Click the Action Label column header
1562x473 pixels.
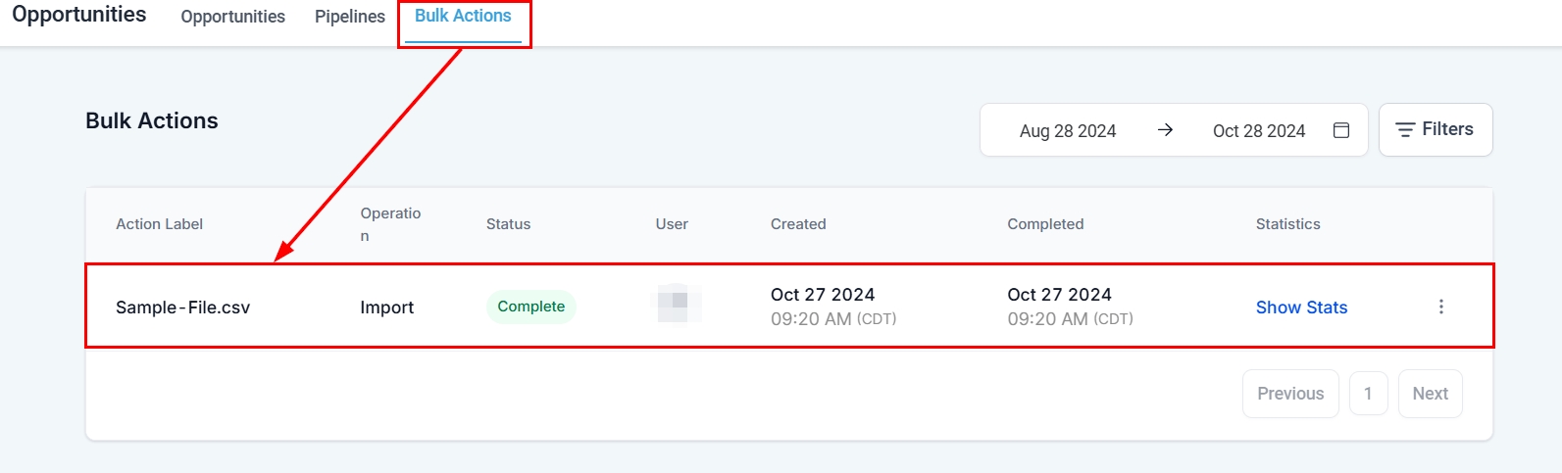(x=159, y=224)
